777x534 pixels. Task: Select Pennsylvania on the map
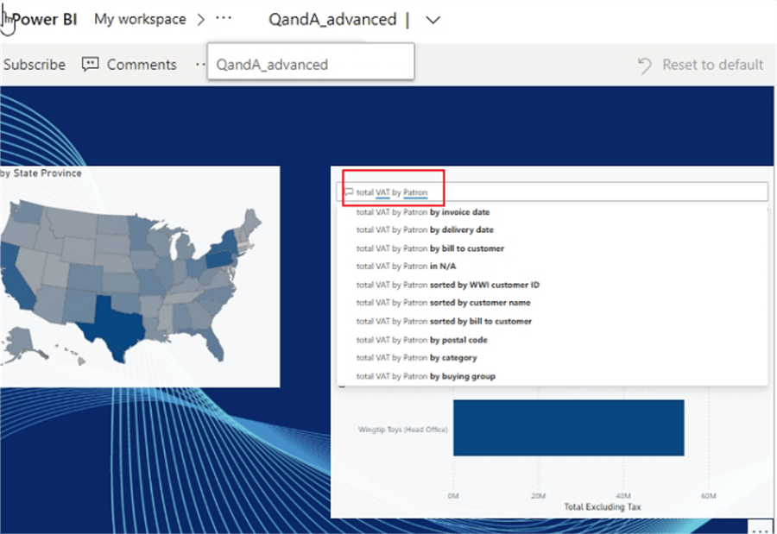(x=218, y=259)
